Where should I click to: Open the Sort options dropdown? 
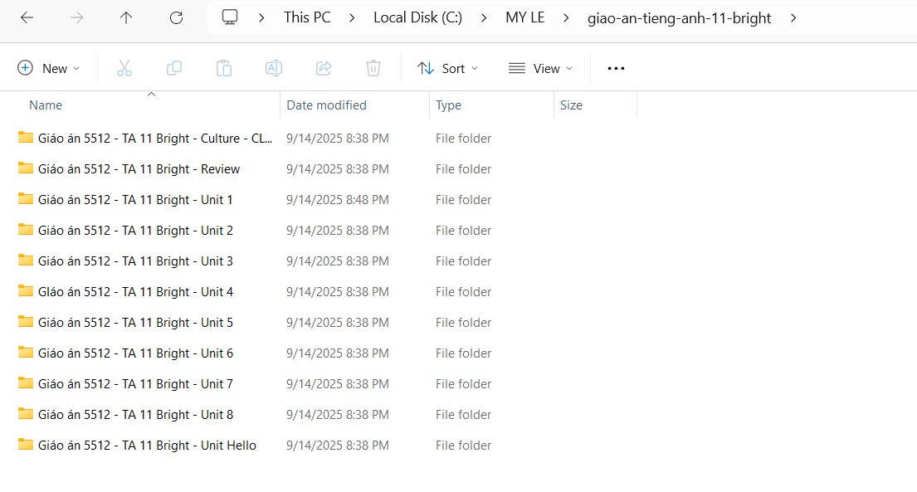coord(448,68)
